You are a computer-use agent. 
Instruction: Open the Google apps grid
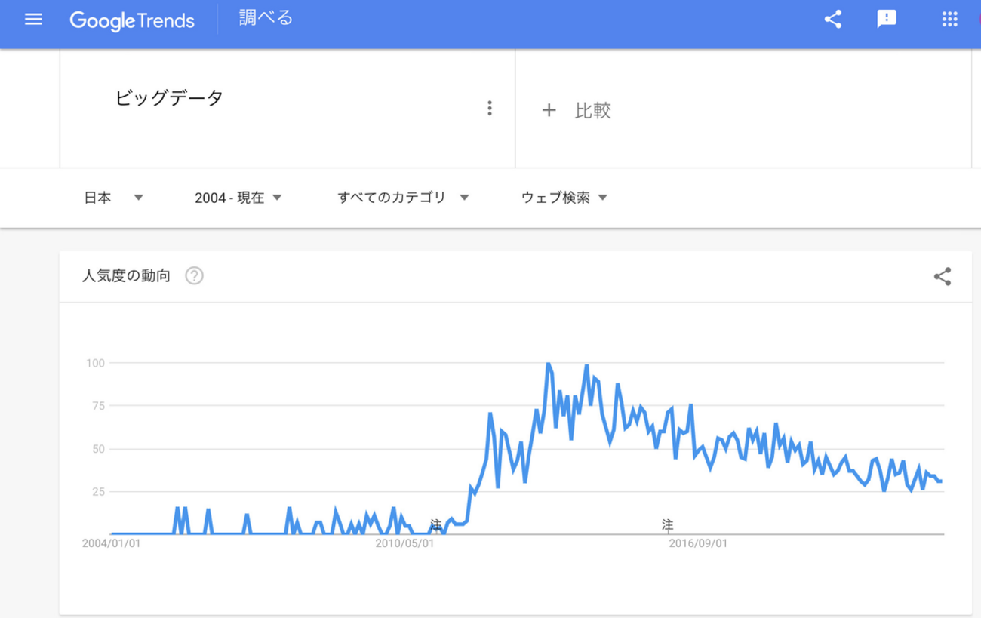(x=950, y=20)
